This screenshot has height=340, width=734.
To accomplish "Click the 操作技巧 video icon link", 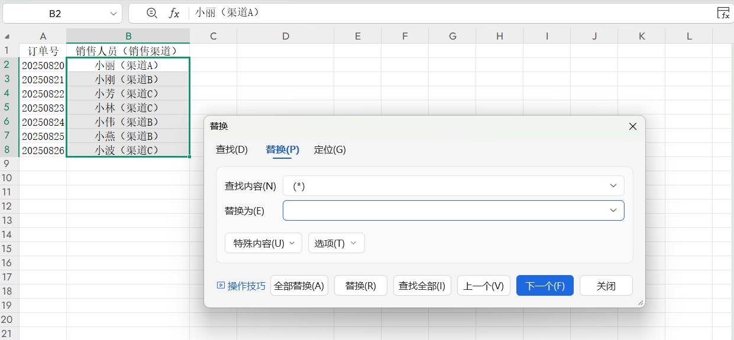I will pyautogui.click(x=241, y=286).
